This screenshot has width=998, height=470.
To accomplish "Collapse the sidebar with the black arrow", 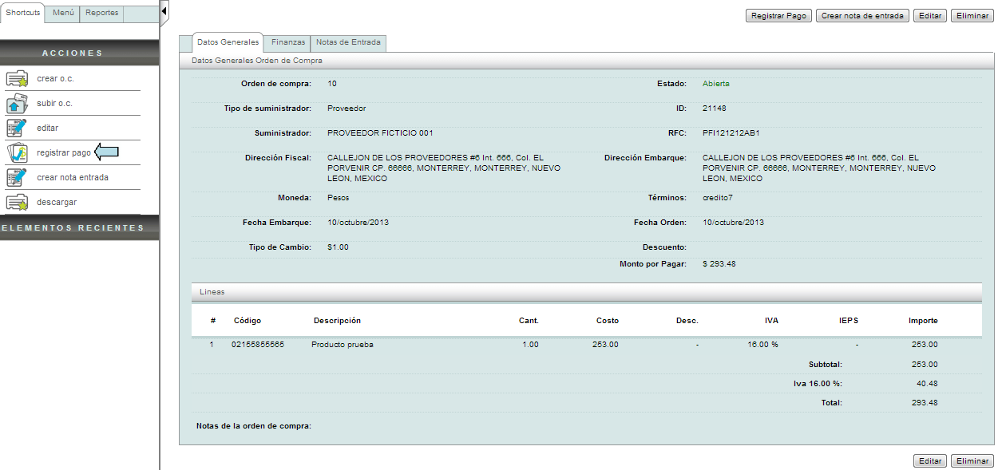I will tap(164, 12).
